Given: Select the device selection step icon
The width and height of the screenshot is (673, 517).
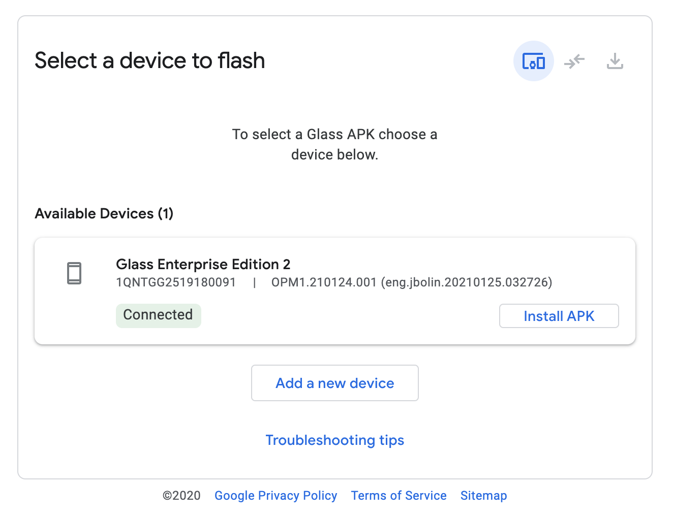Looking at the screenshot, I should click(x=533, y=61).
